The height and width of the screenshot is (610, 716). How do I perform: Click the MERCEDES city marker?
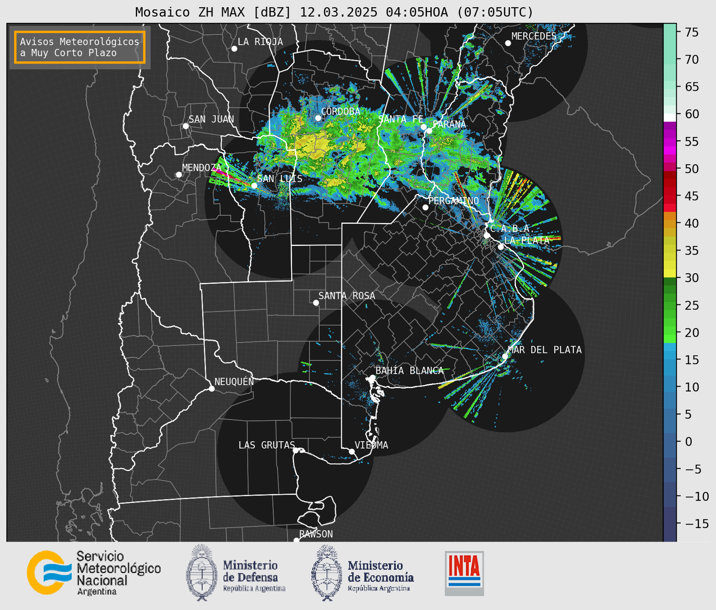click(508, 43)
